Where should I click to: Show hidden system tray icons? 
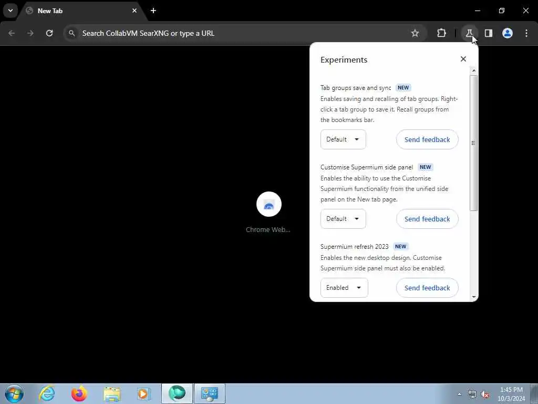coord(459,394)
